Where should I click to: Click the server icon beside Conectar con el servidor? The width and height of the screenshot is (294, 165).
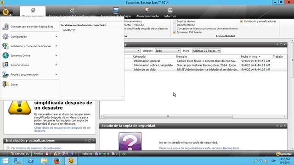tap(6, 27)
